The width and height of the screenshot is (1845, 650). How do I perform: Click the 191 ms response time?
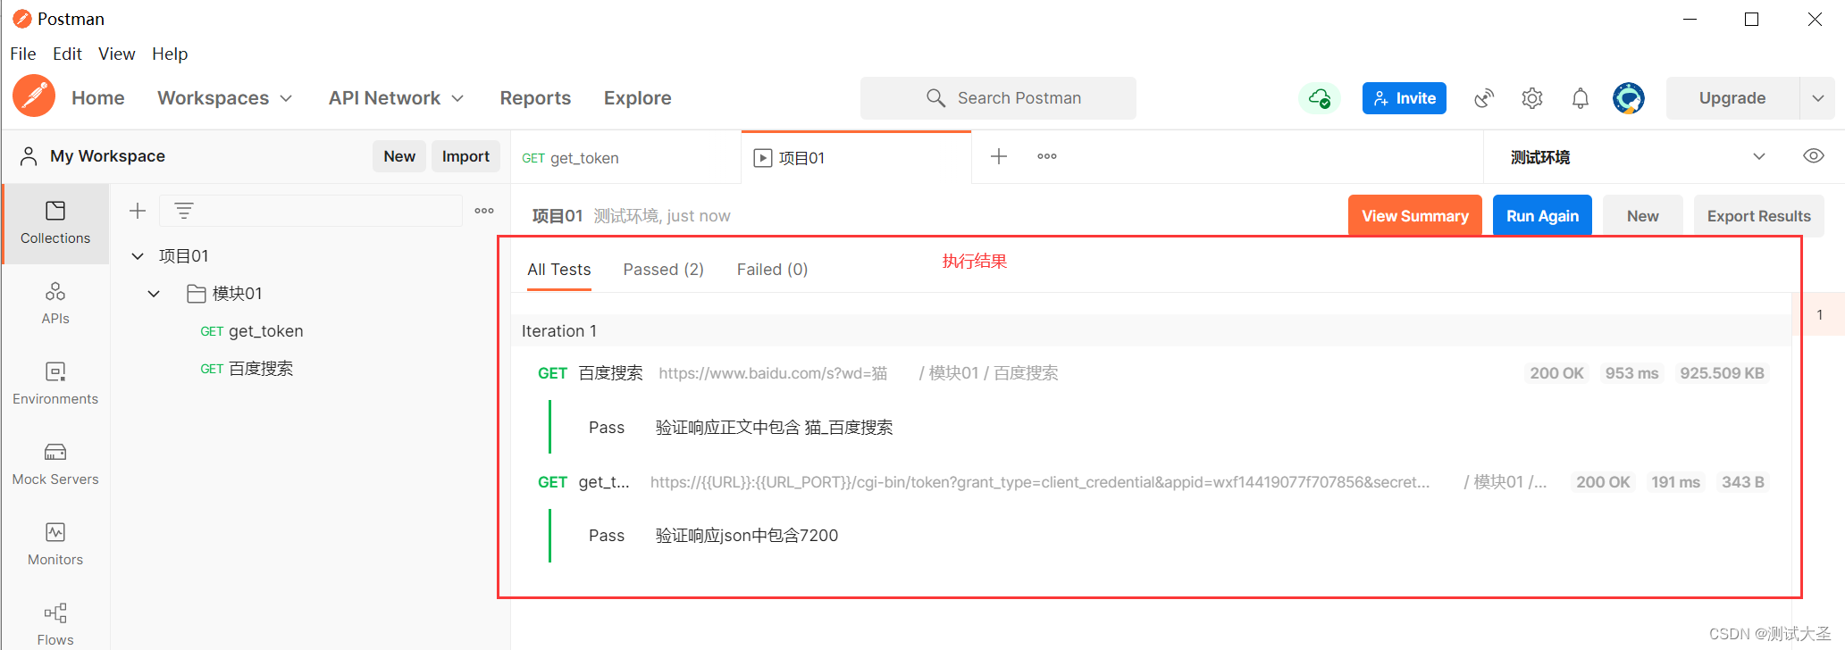pyautogui.click(x=1675, y=482)
